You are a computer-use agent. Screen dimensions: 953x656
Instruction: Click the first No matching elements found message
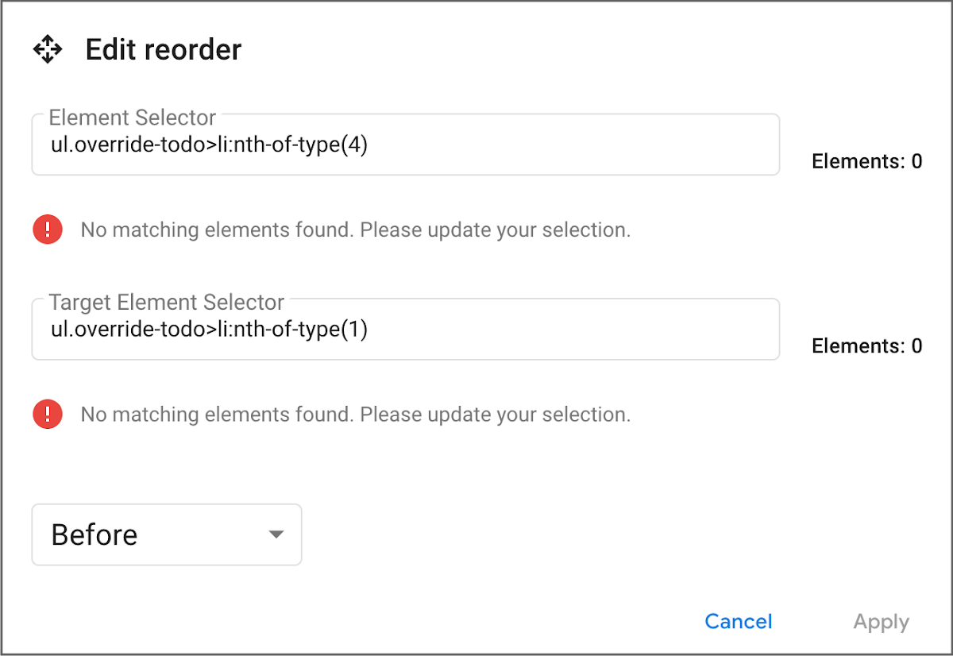(355, 230)
